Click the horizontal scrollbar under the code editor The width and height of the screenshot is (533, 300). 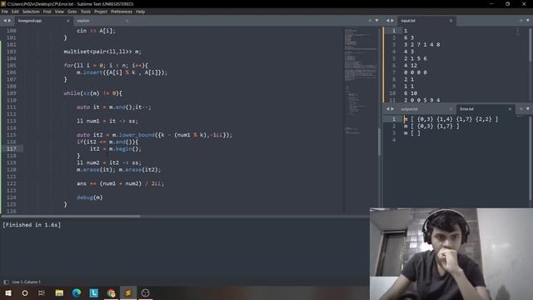coord(71,216)
